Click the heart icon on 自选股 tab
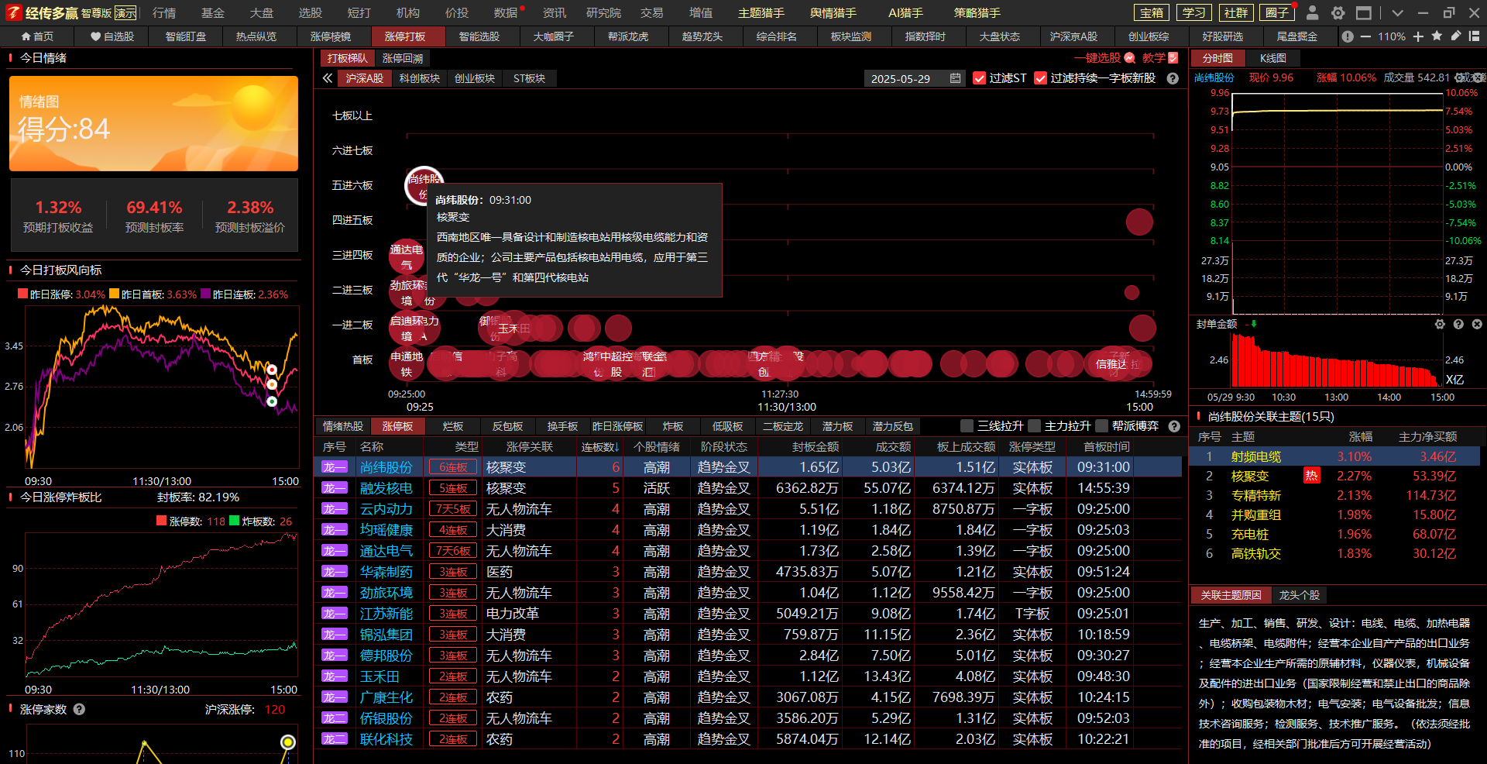The image size is (1487, 764). pyautogui.click(x=95, y=36)
